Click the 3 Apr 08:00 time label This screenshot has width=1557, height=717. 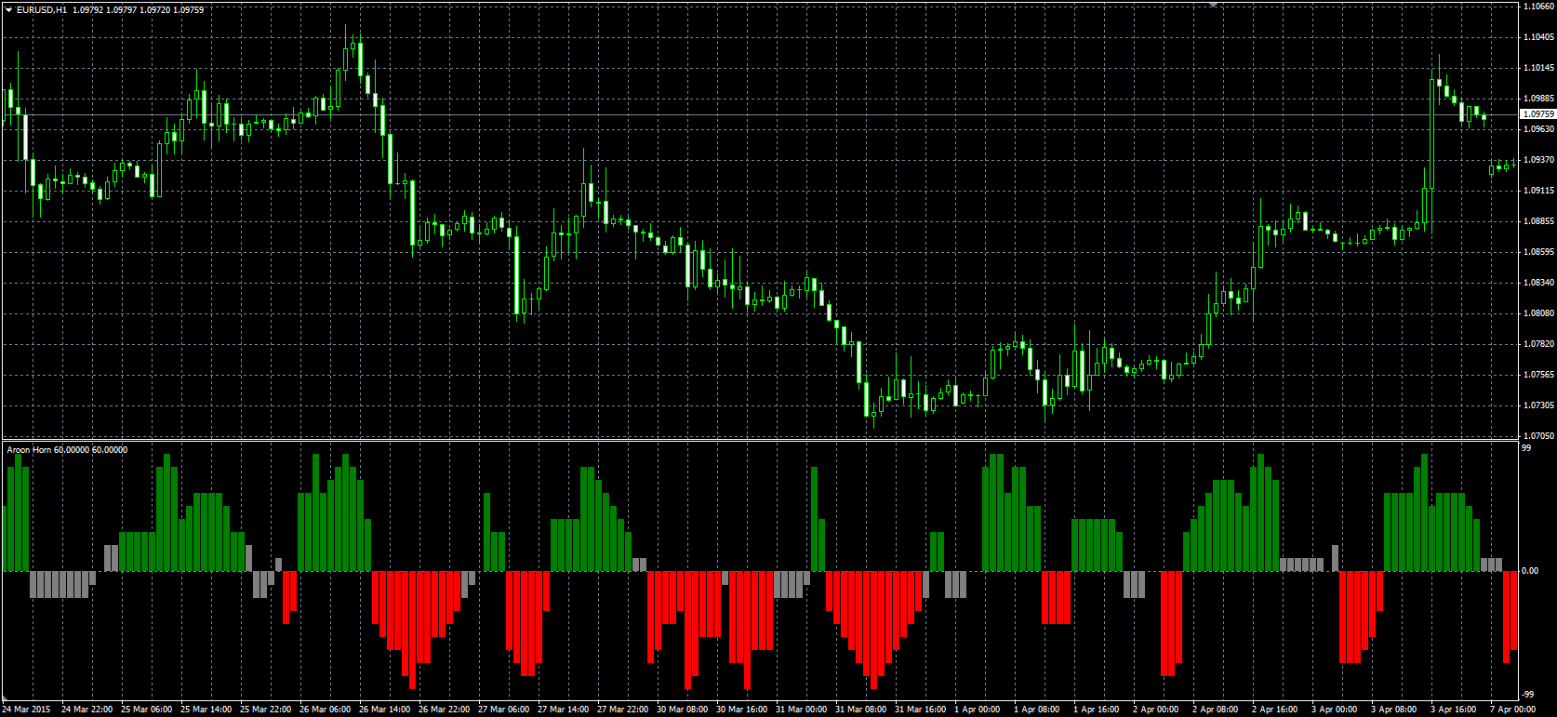click(1394, 710)
